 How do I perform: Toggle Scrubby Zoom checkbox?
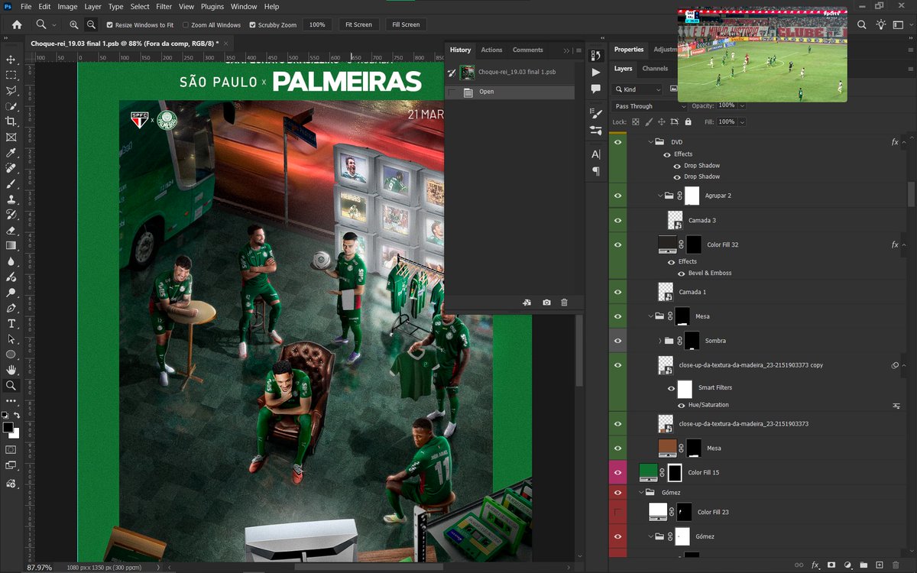(253, 24)
